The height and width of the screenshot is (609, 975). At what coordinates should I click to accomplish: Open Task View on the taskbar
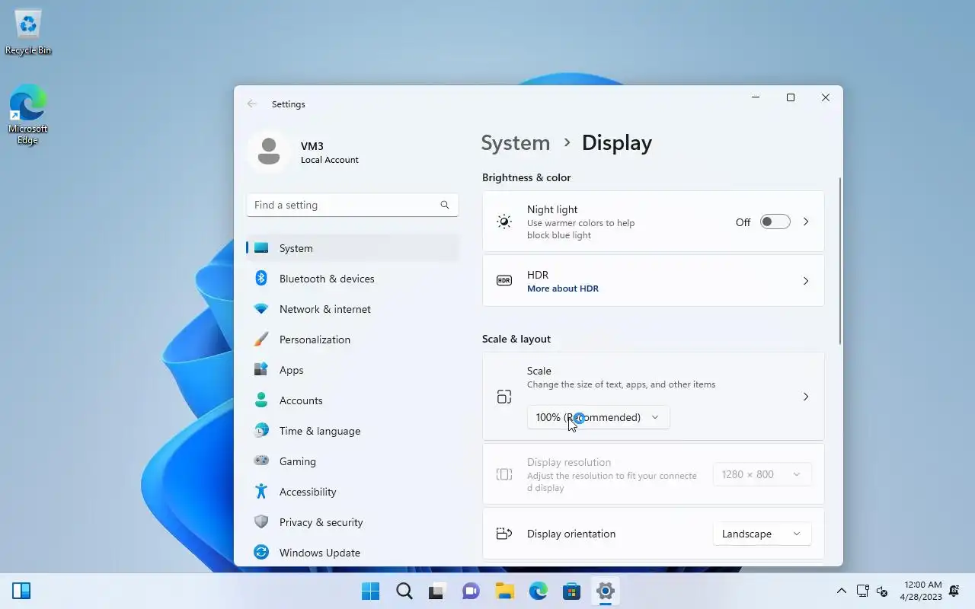click(437, 591)
